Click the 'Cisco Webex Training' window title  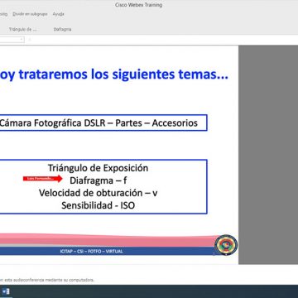(139, 5)
